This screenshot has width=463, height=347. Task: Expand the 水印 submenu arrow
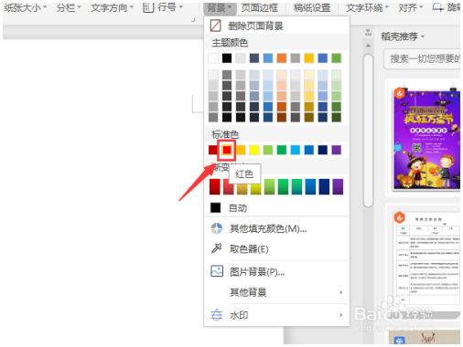click(340, 315)
